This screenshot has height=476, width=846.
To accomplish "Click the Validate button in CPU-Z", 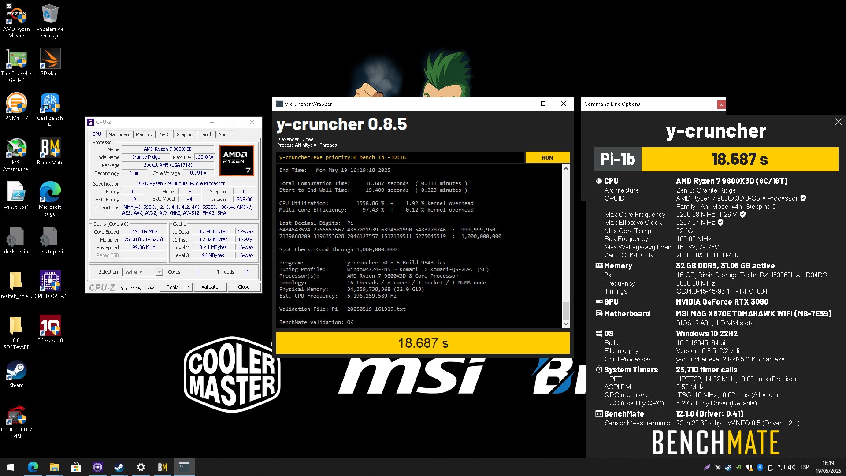I will coord(210,287).
